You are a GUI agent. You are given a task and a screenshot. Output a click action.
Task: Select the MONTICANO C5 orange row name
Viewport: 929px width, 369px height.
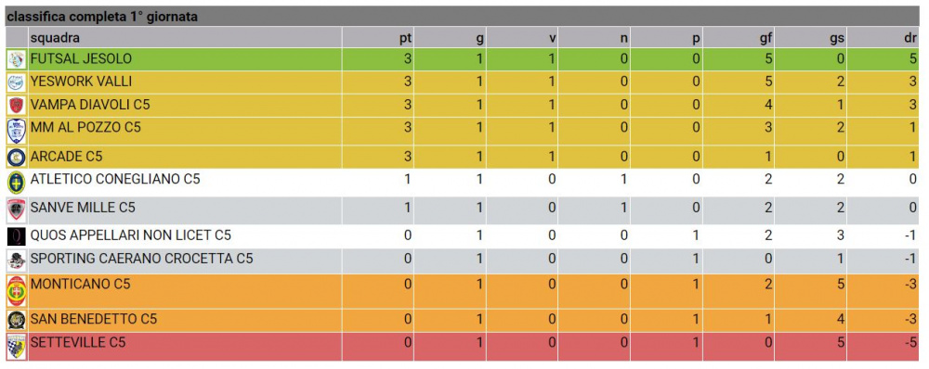point(80,285)
